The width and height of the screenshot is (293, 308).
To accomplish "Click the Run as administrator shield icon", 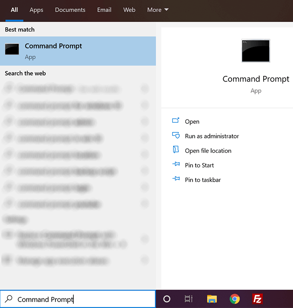I will coord(176,136).
